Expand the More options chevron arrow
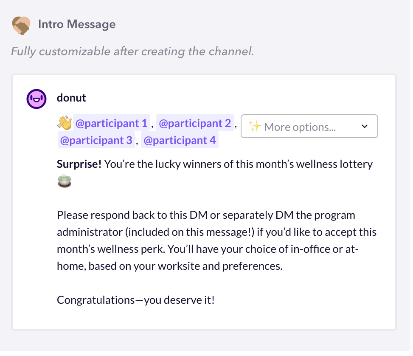This screenshot has height=356, width=413. click(364, 127)
